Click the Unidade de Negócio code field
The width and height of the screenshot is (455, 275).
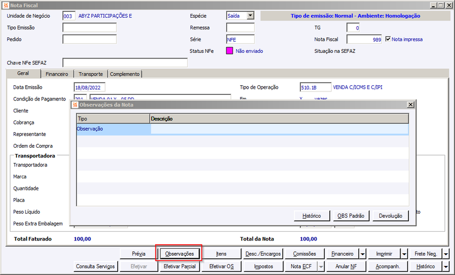(x=69, y=16)
